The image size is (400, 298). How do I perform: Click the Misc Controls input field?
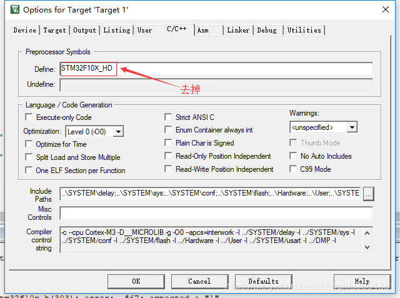click(x=216, y=213)
